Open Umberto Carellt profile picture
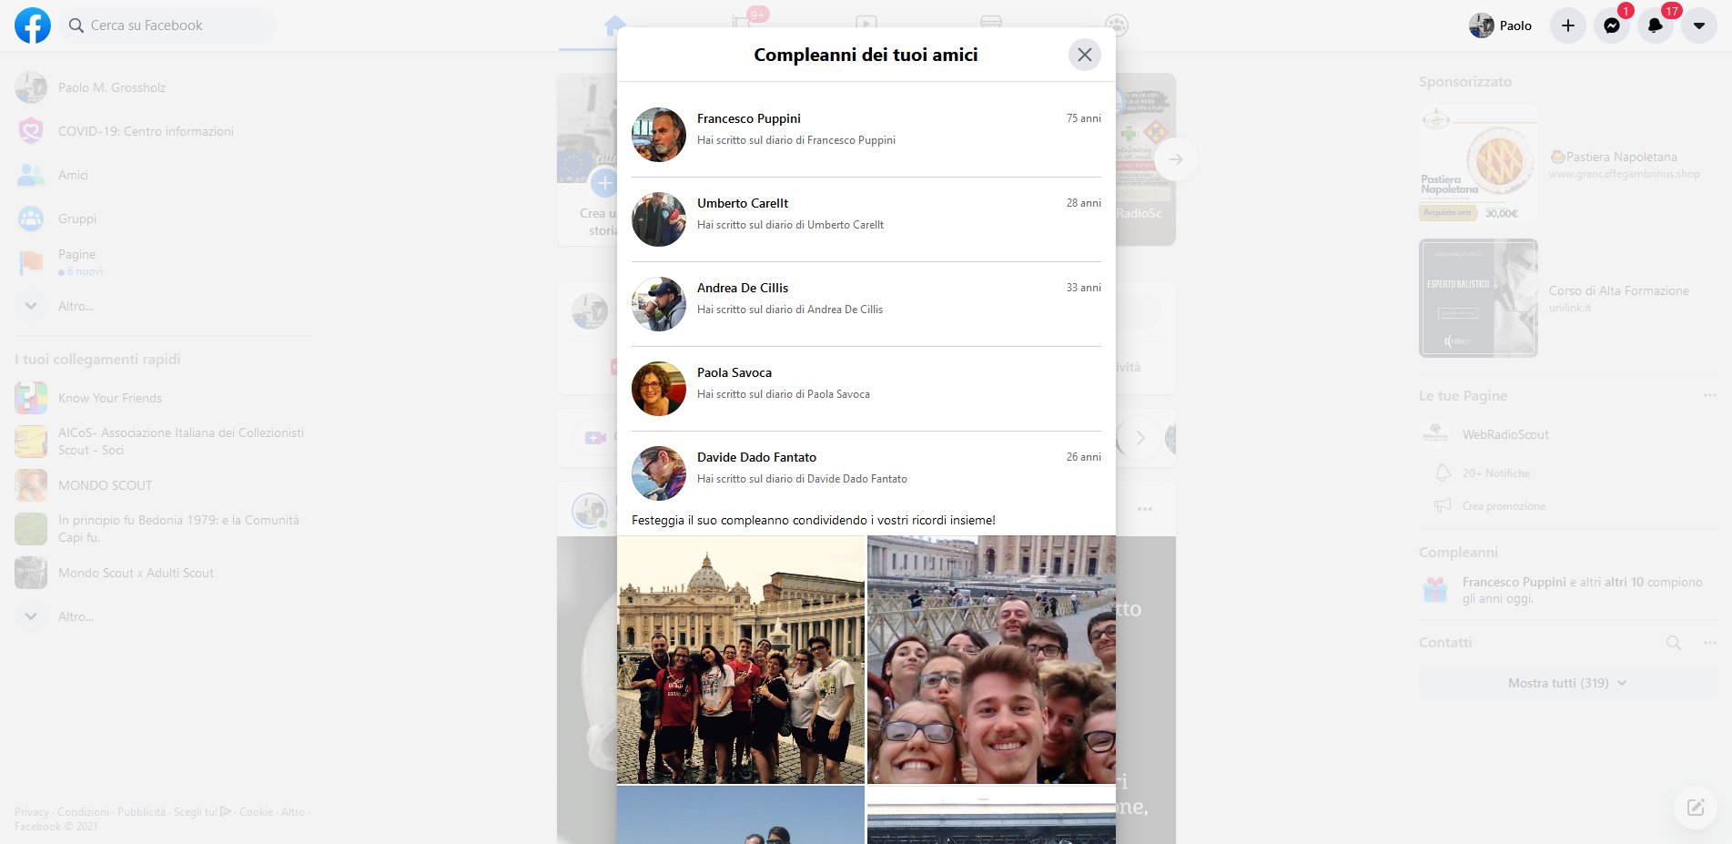The width and height of the screenshot is (1732, 844). coord(658,219)
